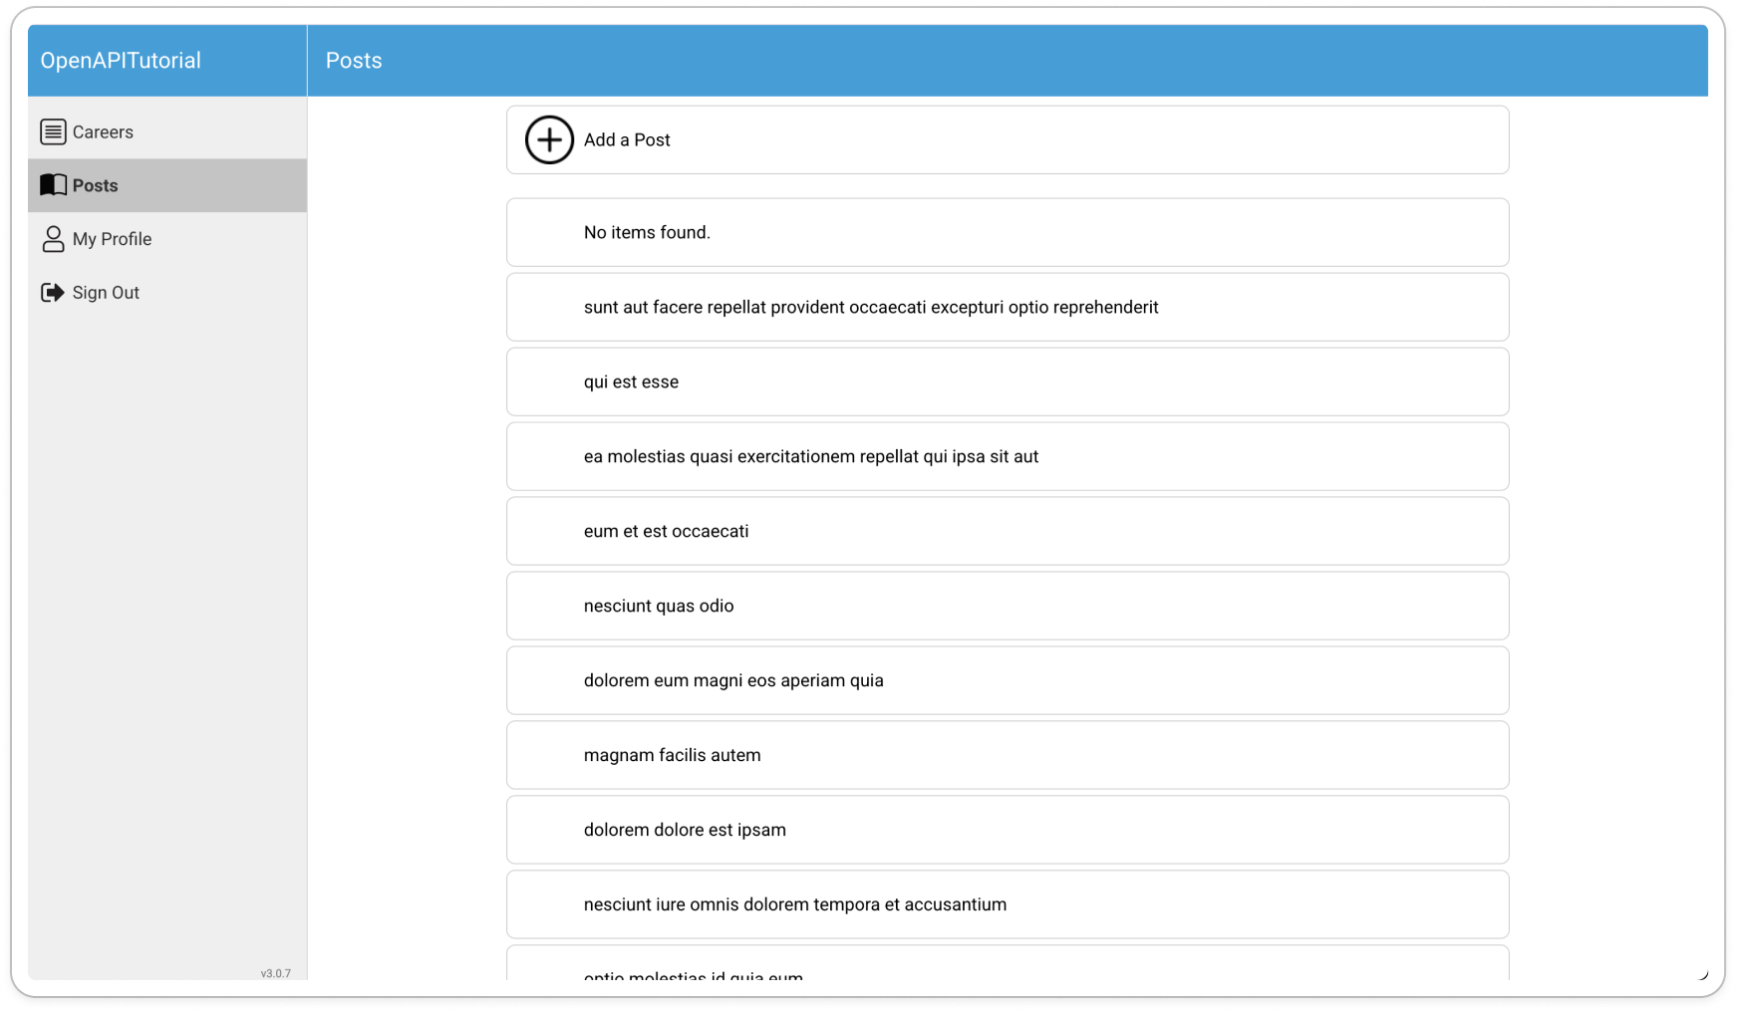
Task: View the "nesciunt quas odio" post
Action: tap(1007, 606)
